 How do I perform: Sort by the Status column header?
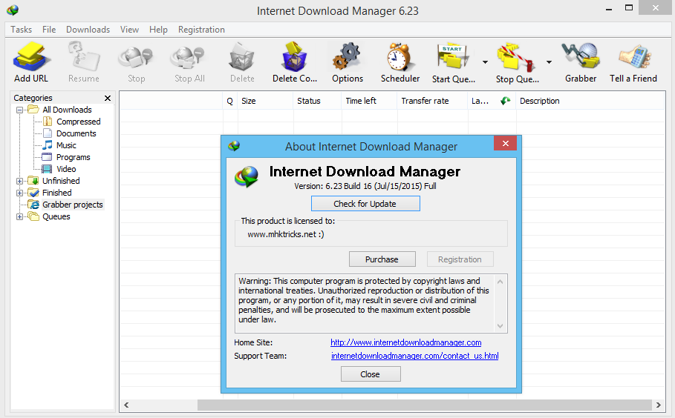click(x=318, y=101)
